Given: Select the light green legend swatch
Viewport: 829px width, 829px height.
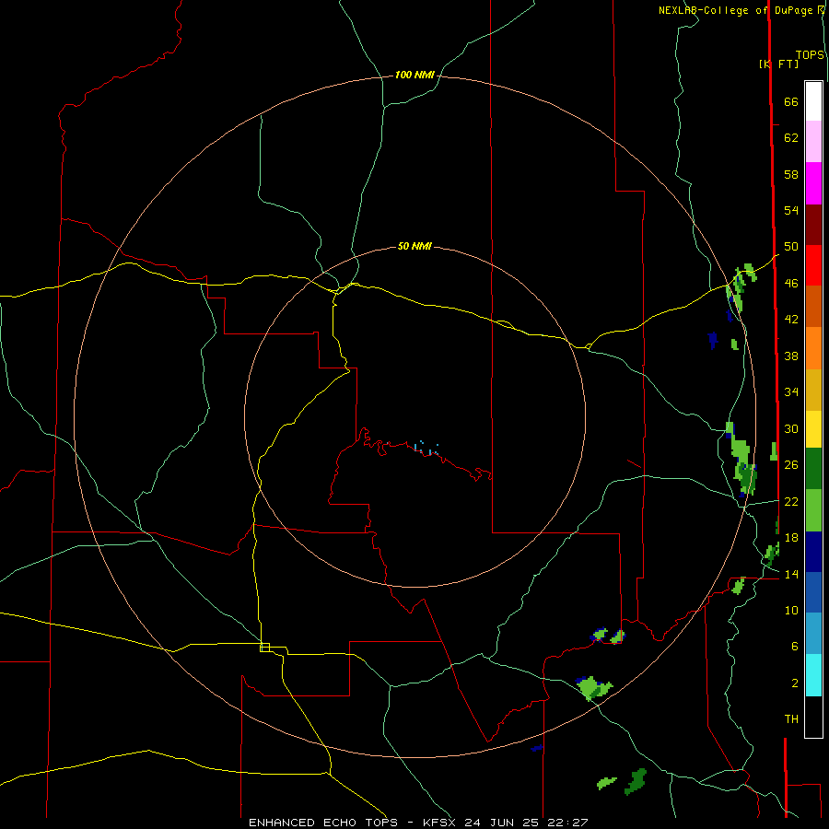Looking at the screenshot, I should point(813,510).
